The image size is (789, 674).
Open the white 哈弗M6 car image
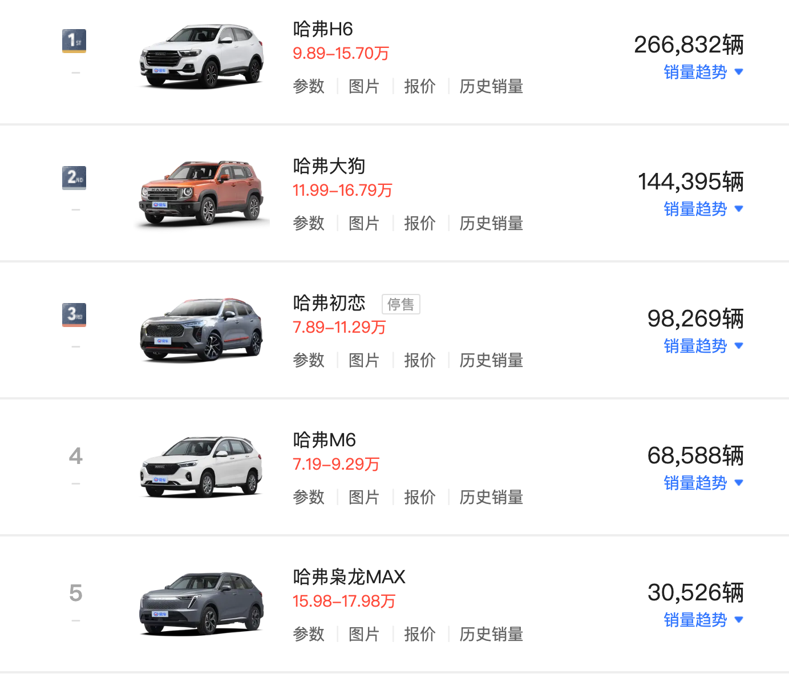click(202, 467)
